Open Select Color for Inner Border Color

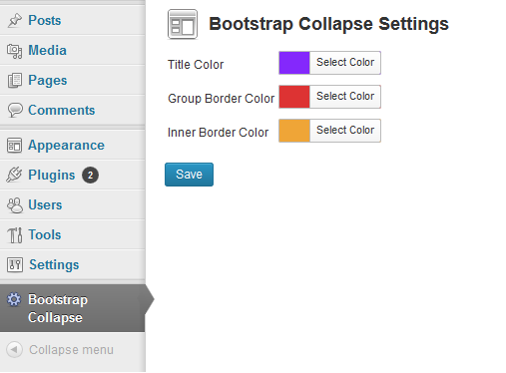(x=345, y=131)
